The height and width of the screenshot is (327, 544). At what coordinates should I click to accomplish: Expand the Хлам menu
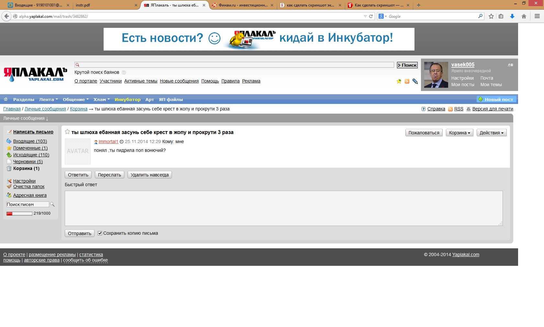102,99
